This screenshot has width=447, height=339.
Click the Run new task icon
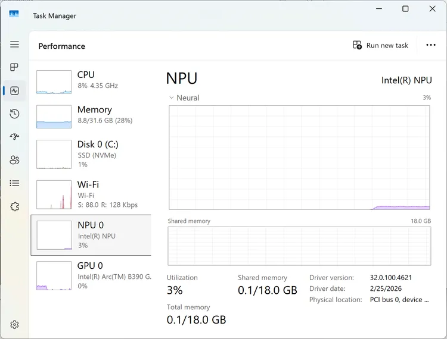[x=357, y=45]
